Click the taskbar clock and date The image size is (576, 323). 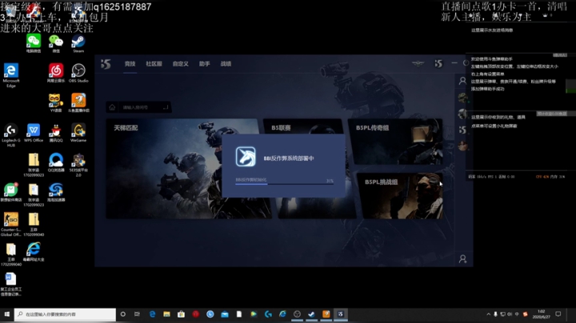(541, 314)
